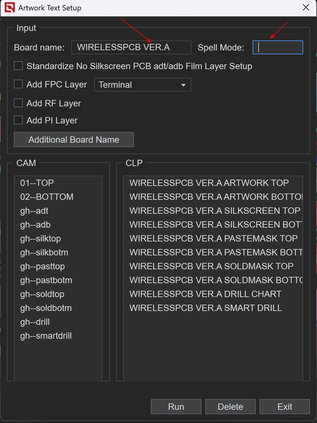
Task: Open the Terminal dropdown list
Action: [x=142, y=85]
